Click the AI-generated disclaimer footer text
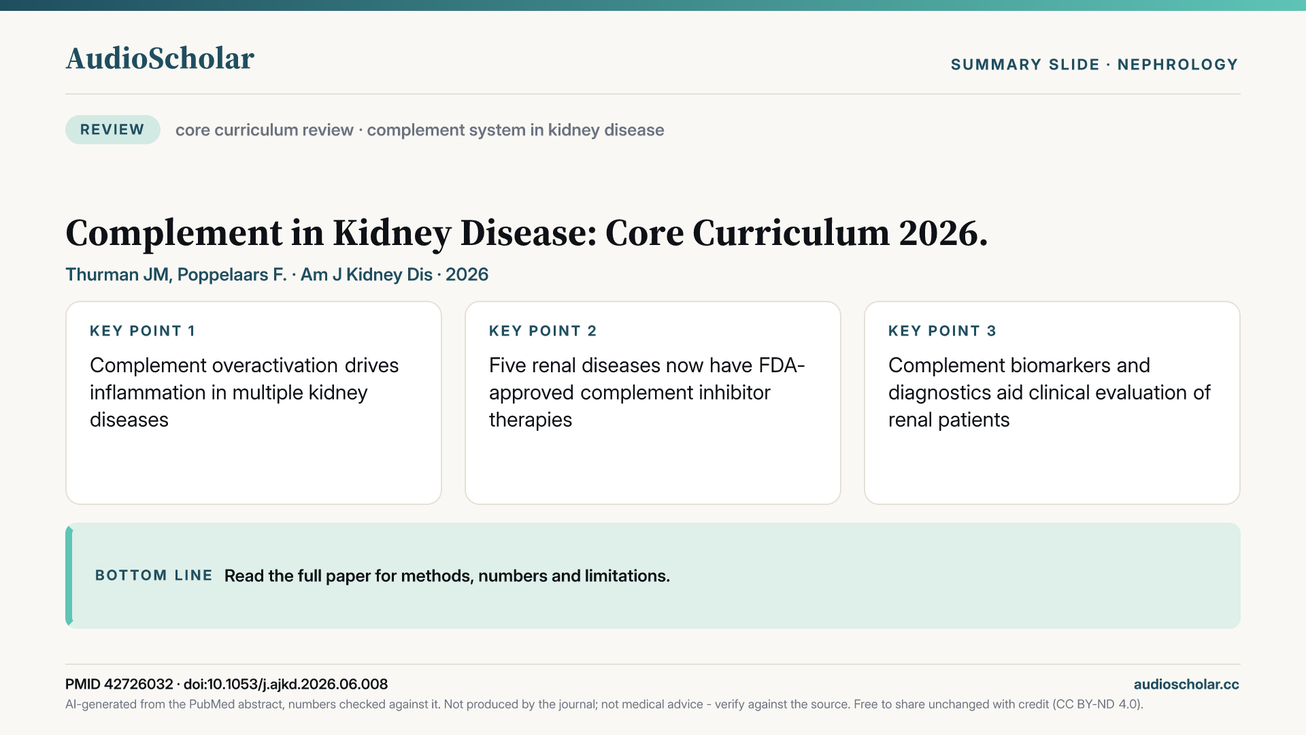1306x735 pixels. (x=604, y=704)
